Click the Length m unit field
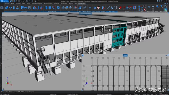This screenshot has height=95, width=169. [x=137, y=94]
